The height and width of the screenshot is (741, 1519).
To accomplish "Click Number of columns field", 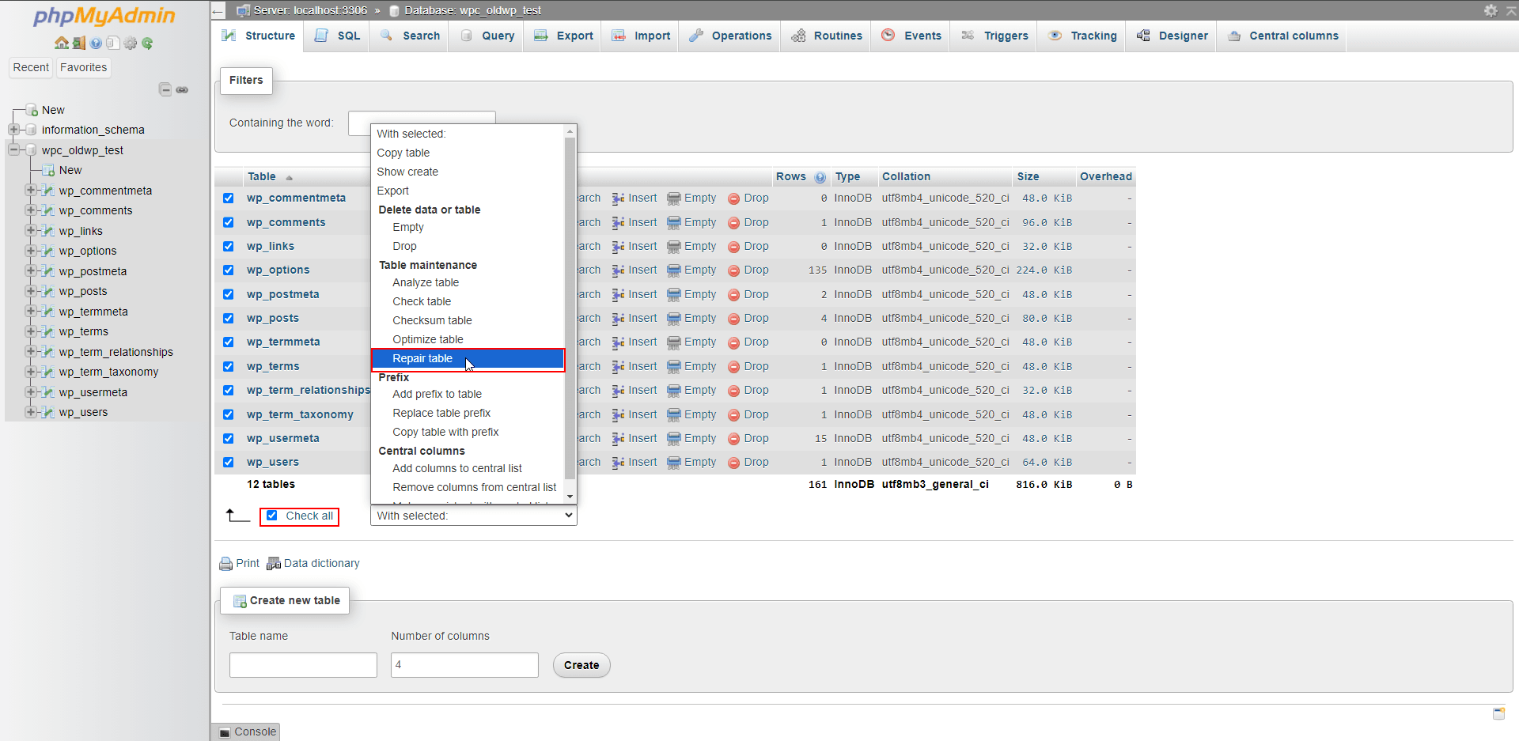I will (464, 666).
